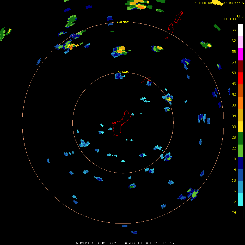This screenshot has width=245, height=245.
Task: Click the '03:35' timestamp
Action: pos(168,243)
